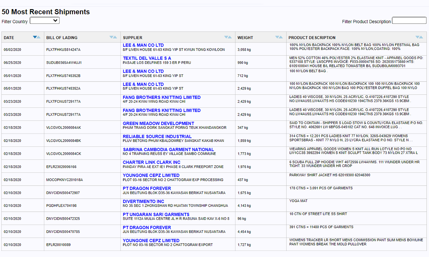Select the bill of lading VLCGVOL2000084CK
This screenshot has height=257, width=429.
[x=64, y=154]
